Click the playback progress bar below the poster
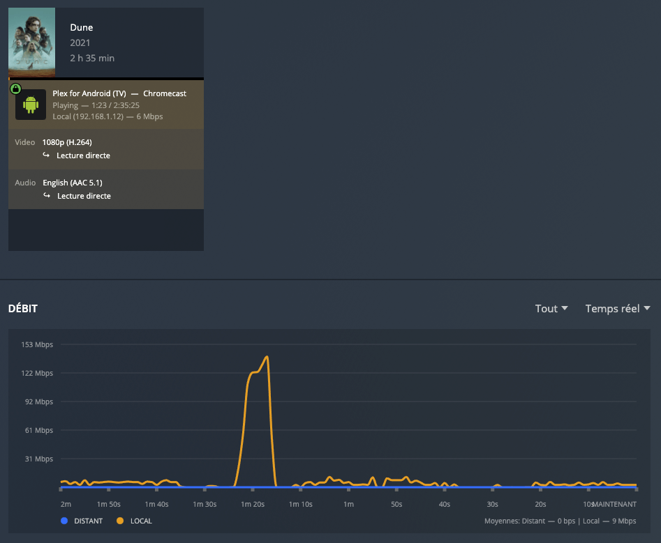The width and height of the screenshot is (661, 543). pyautogui.click(x=106, y=79)
